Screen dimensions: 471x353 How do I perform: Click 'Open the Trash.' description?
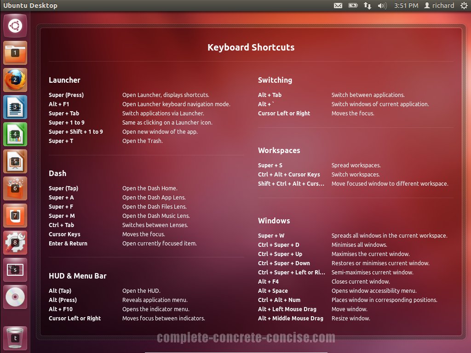[143, 141]
